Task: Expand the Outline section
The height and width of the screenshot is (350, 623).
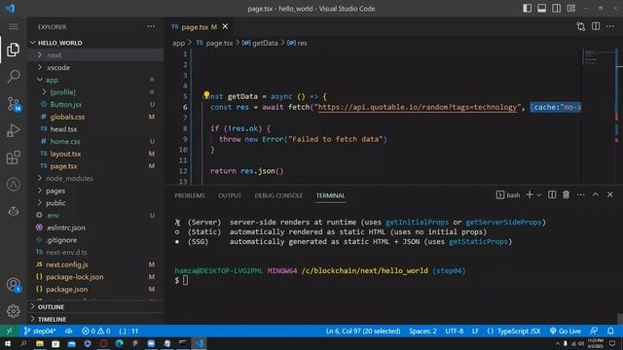Action: (x=95, y=307)
